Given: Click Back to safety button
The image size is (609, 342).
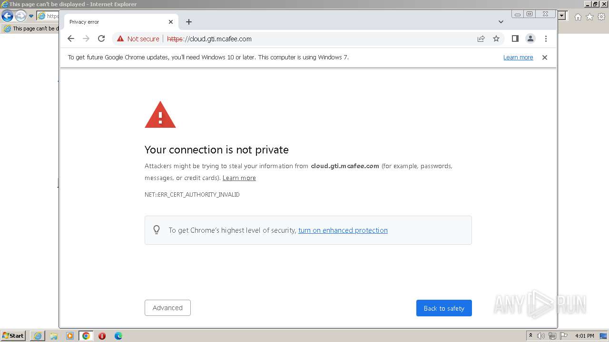Looking at the screenshot, I should pyautogui.click(x=444, y=308).
